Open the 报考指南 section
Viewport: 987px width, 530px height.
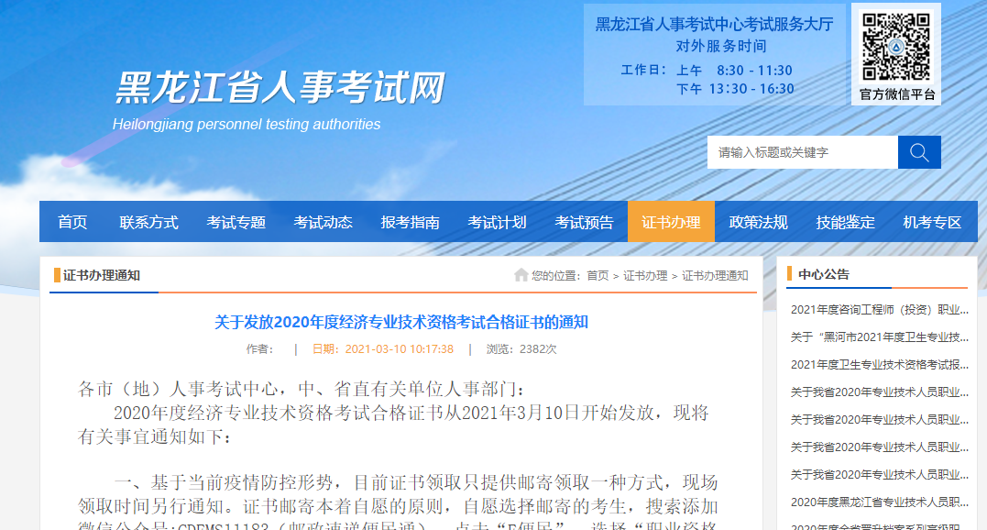410,221
